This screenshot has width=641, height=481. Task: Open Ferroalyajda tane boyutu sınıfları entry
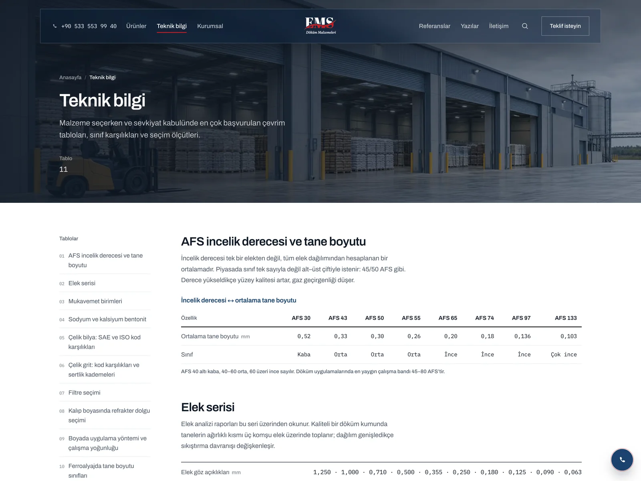coord(105,471)
